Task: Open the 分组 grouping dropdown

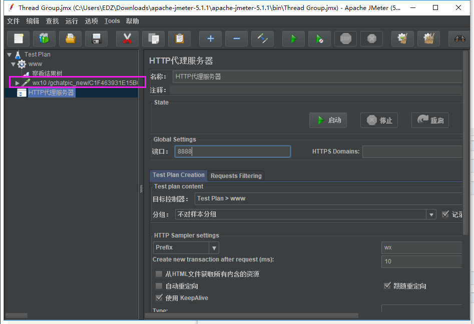Action: (x=431, y=214)
